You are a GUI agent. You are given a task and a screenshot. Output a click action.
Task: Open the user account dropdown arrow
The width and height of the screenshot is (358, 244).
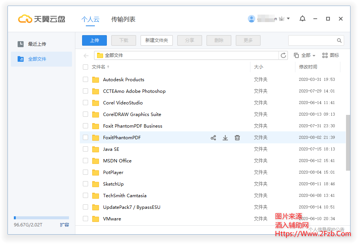(288, 19)
